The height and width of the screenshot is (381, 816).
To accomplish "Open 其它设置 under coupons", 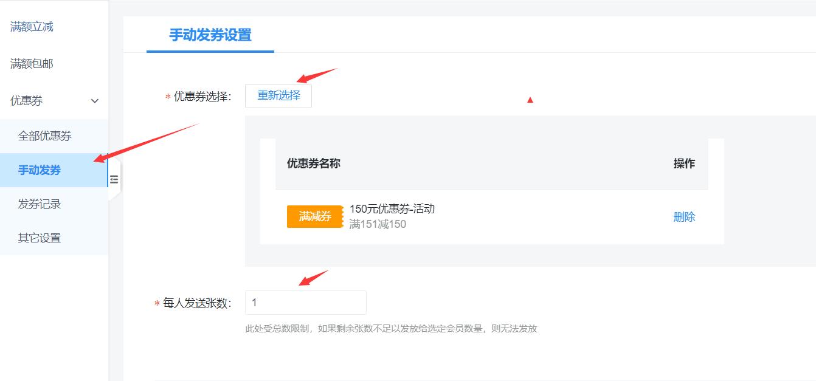I will click(x=40, y=238).
